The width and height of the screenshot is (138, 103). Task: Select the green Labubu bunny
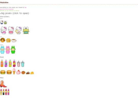[13, 50]
